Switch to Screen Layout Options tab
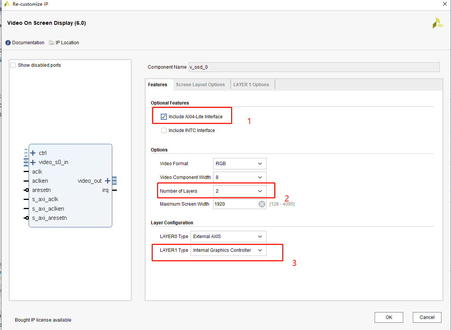This screenshot has width=451, height=330. click(200, 85)
